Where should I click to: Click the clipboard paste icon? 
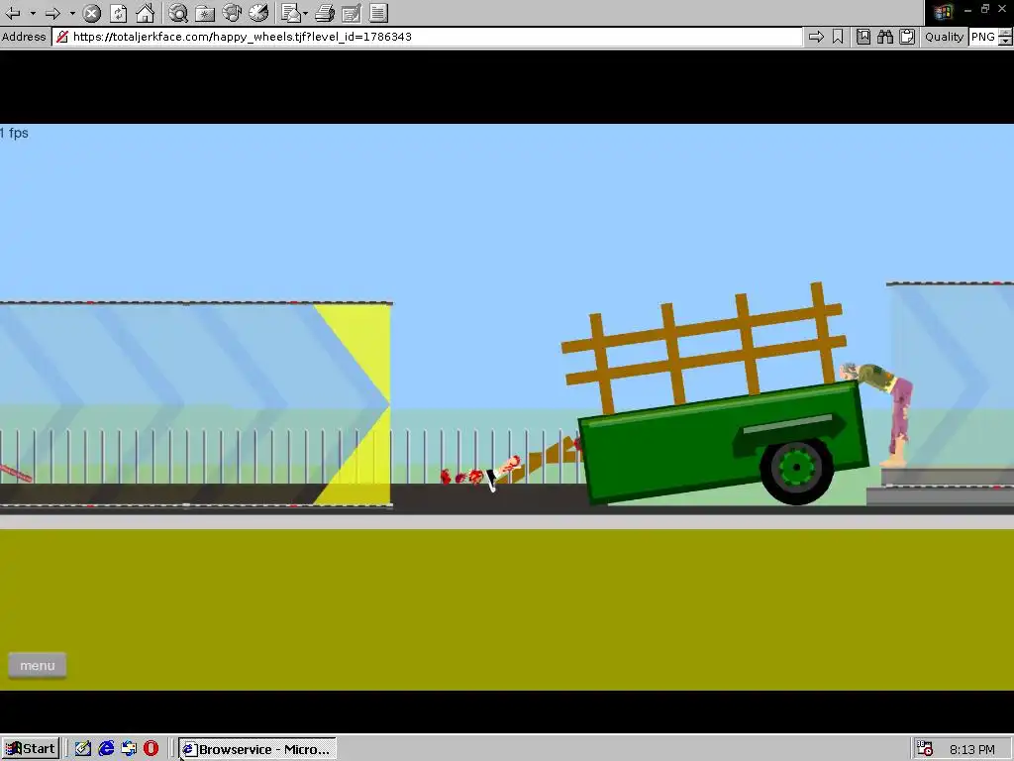coord(907,37)
